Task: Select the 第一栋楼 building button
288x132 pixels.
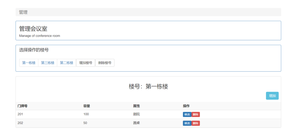Action: pos(29,63)
